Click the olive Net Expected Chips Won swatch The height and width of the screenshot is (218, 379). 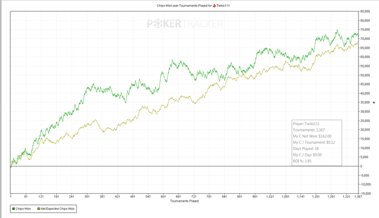(38, 209)
